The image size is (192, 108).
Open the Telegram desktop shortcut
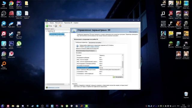[4, 24]
